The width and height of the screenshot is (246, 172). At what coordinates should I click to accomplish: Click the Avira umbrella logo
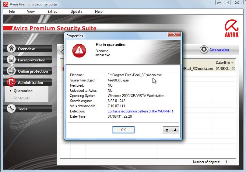pos(231,25)
